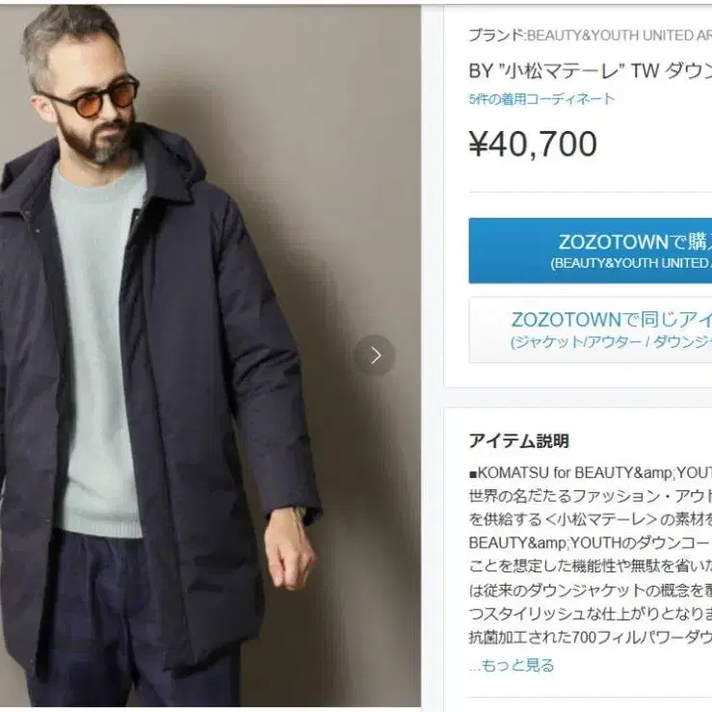Select the product title 小松マテーレ TW ダウン
This screenshot has width=712, height=712.
click(x=591, y=71)
